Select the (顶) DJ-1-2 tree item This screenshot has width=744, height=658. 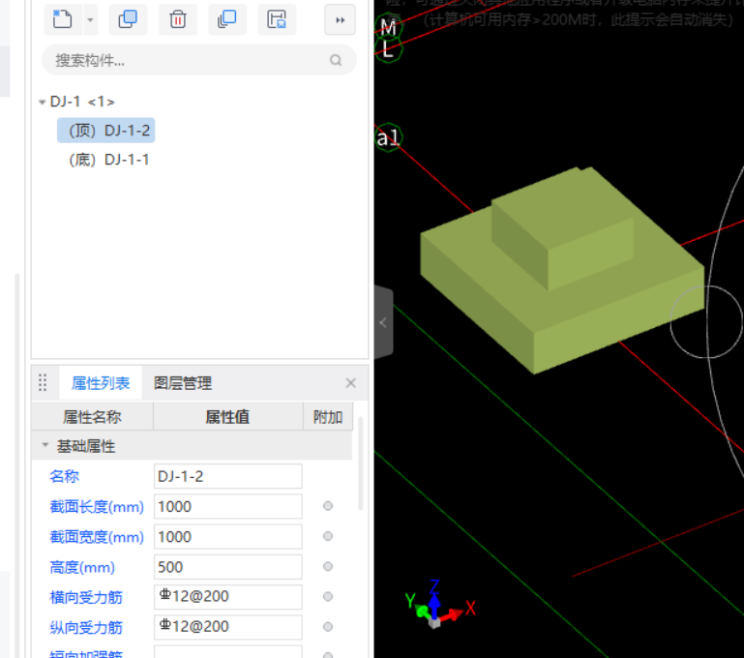(106, 131)
